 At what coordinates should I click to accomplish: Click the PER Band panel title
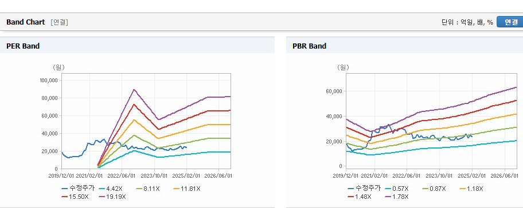click(x=23, y=46)
